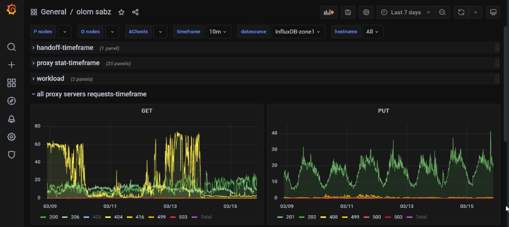Open the Last 7 days time picker

406,12
